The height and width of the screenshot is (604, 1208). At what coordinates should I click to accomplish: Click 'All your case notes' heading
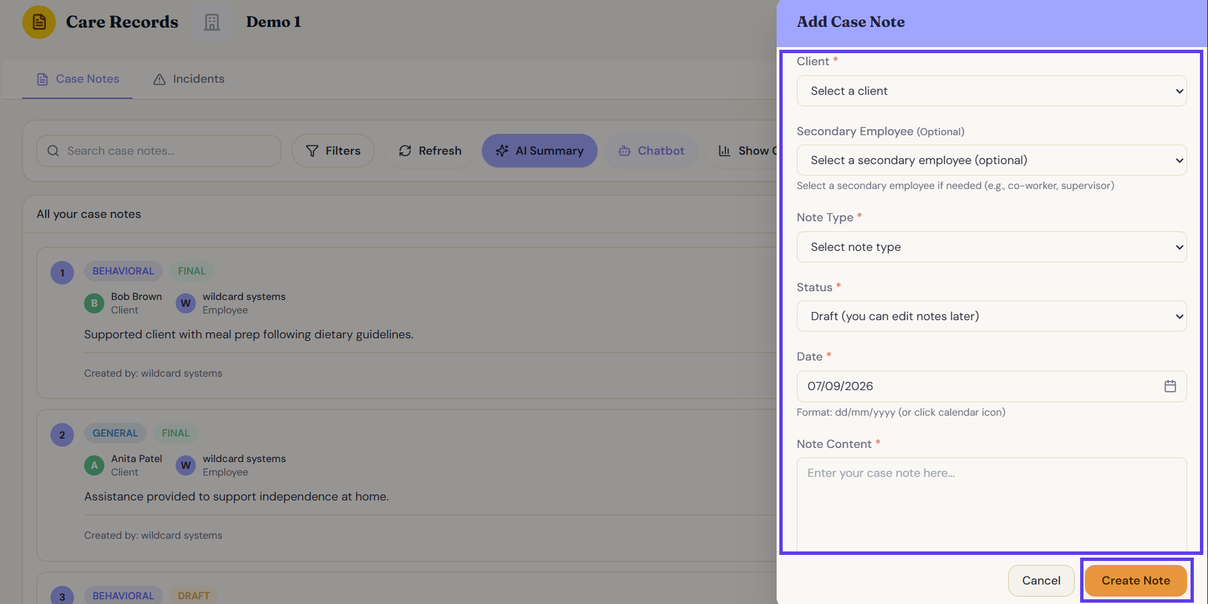(89, 214)
